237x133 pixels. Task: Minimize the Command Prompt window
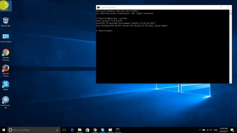[214, 7]
